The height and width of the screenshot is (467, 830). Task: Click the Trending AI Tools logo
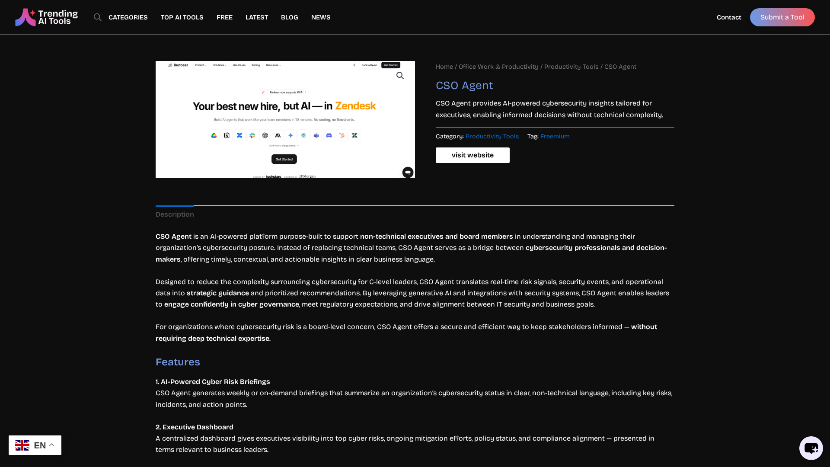(46, 17)
